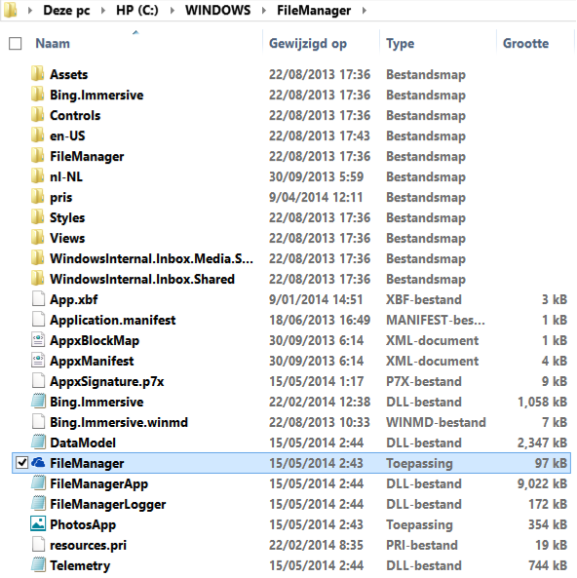Click the AppxManifest XML document icon
The height and width of the screenshot is (578, 577).
pos(38,360)
